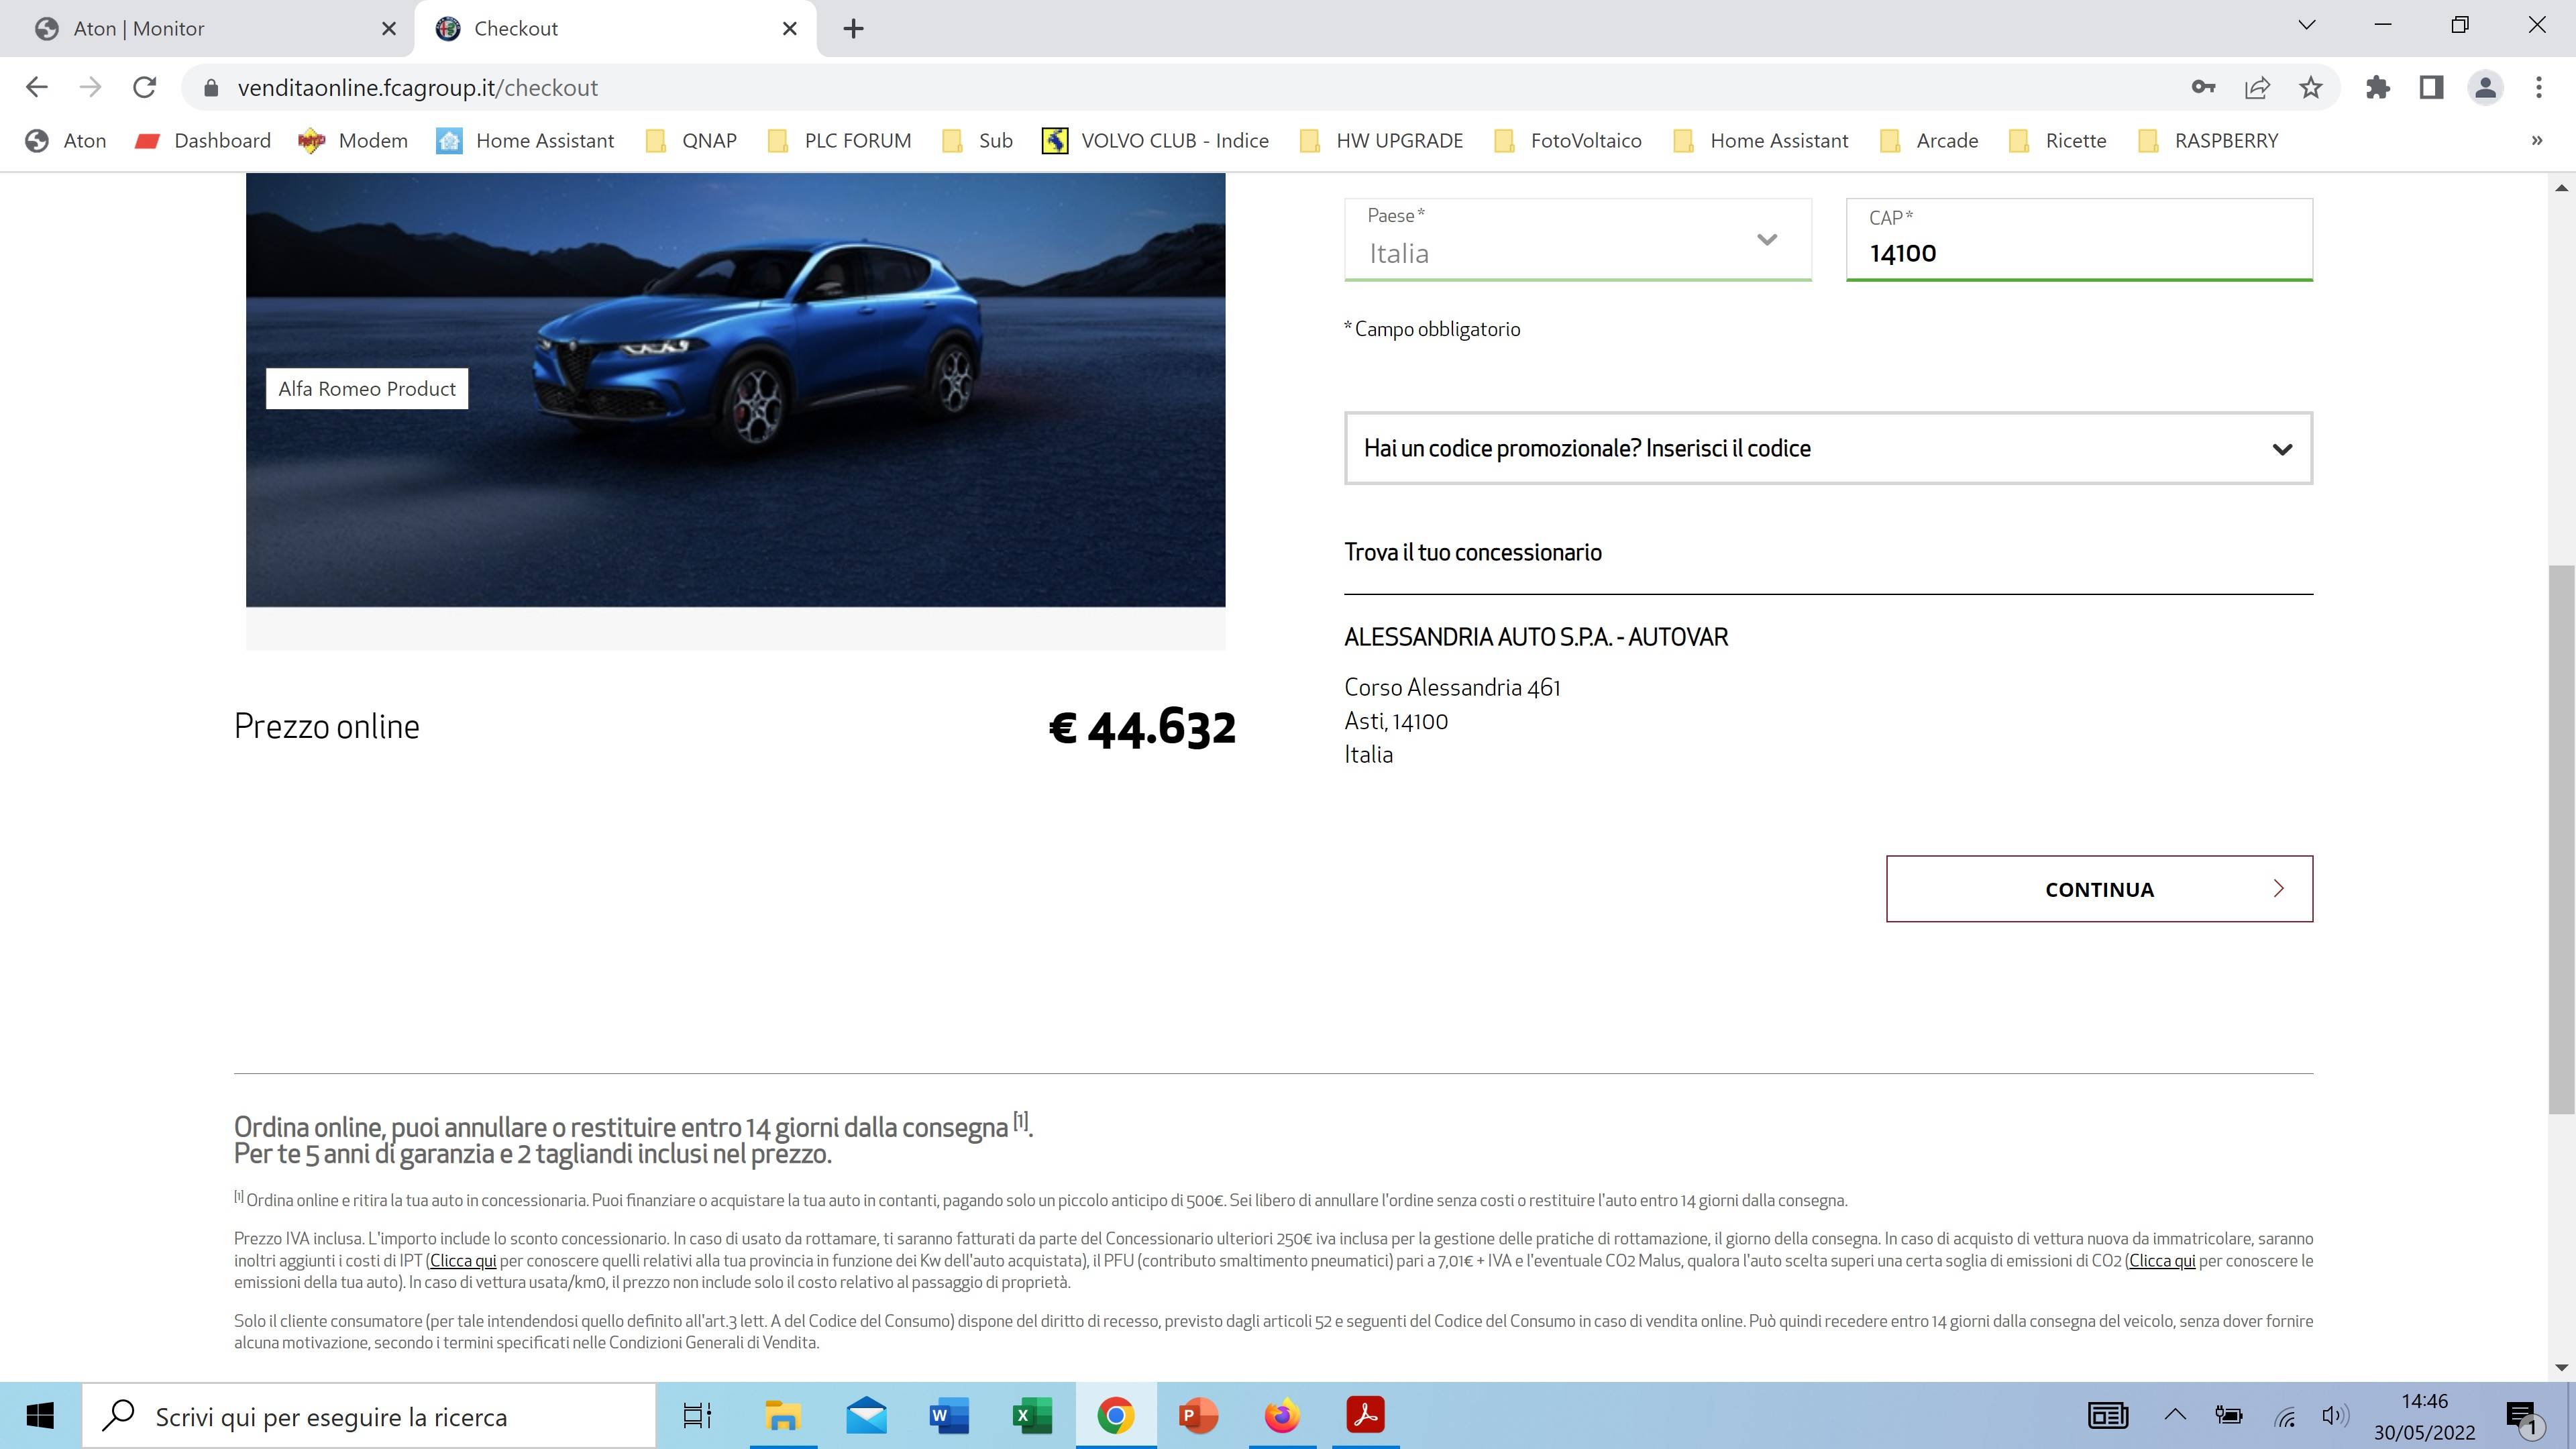Switch to Chrome in the taskbar
This screenshot has height=1449, width=2576.
[1115, 1416]
